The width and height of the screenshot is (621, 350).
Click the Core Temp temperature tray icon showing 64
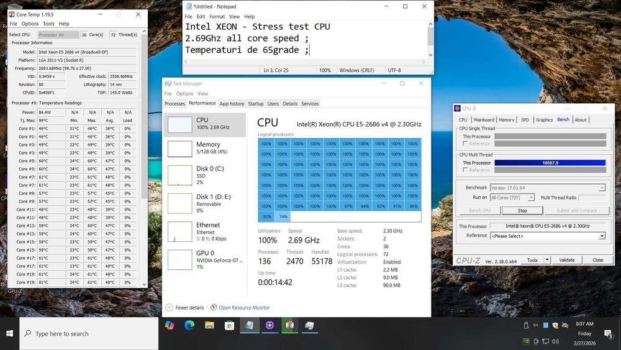click(535, 325)
